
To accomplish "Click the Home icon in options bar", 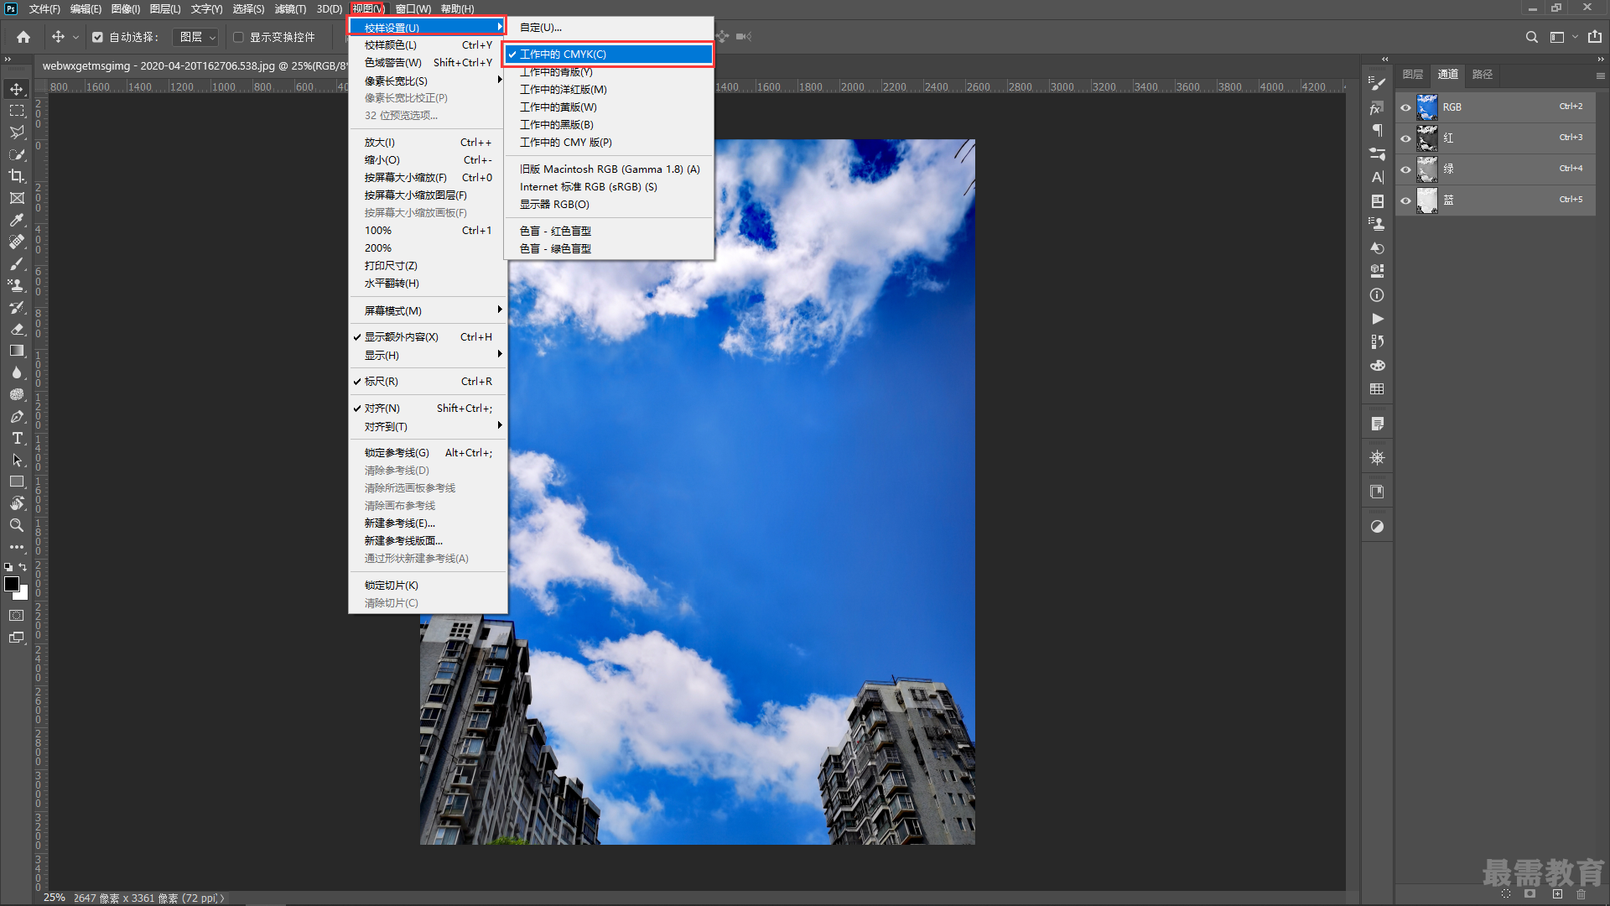I will click(x=23, y=37).
